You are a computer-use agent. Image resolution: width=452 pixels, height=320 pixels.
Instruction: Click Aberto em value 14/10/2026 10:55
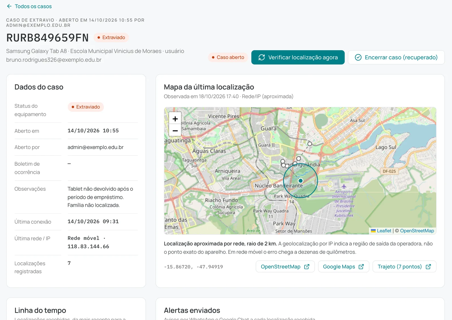coord(93,131)
